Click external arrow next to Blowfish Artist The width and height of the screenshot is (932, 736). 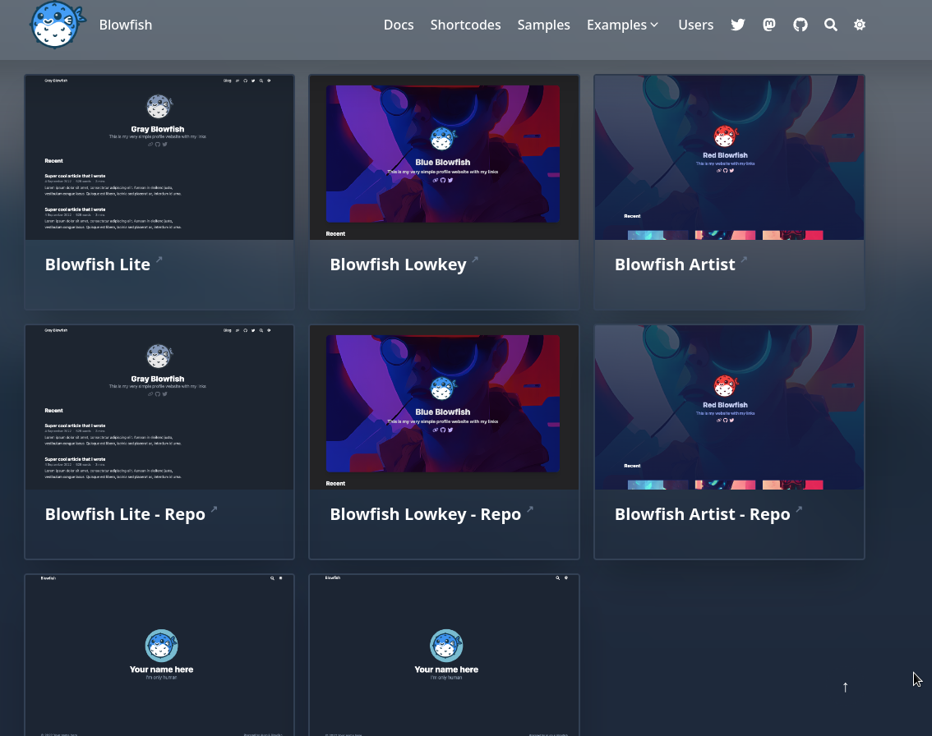[x=744, y=260]
